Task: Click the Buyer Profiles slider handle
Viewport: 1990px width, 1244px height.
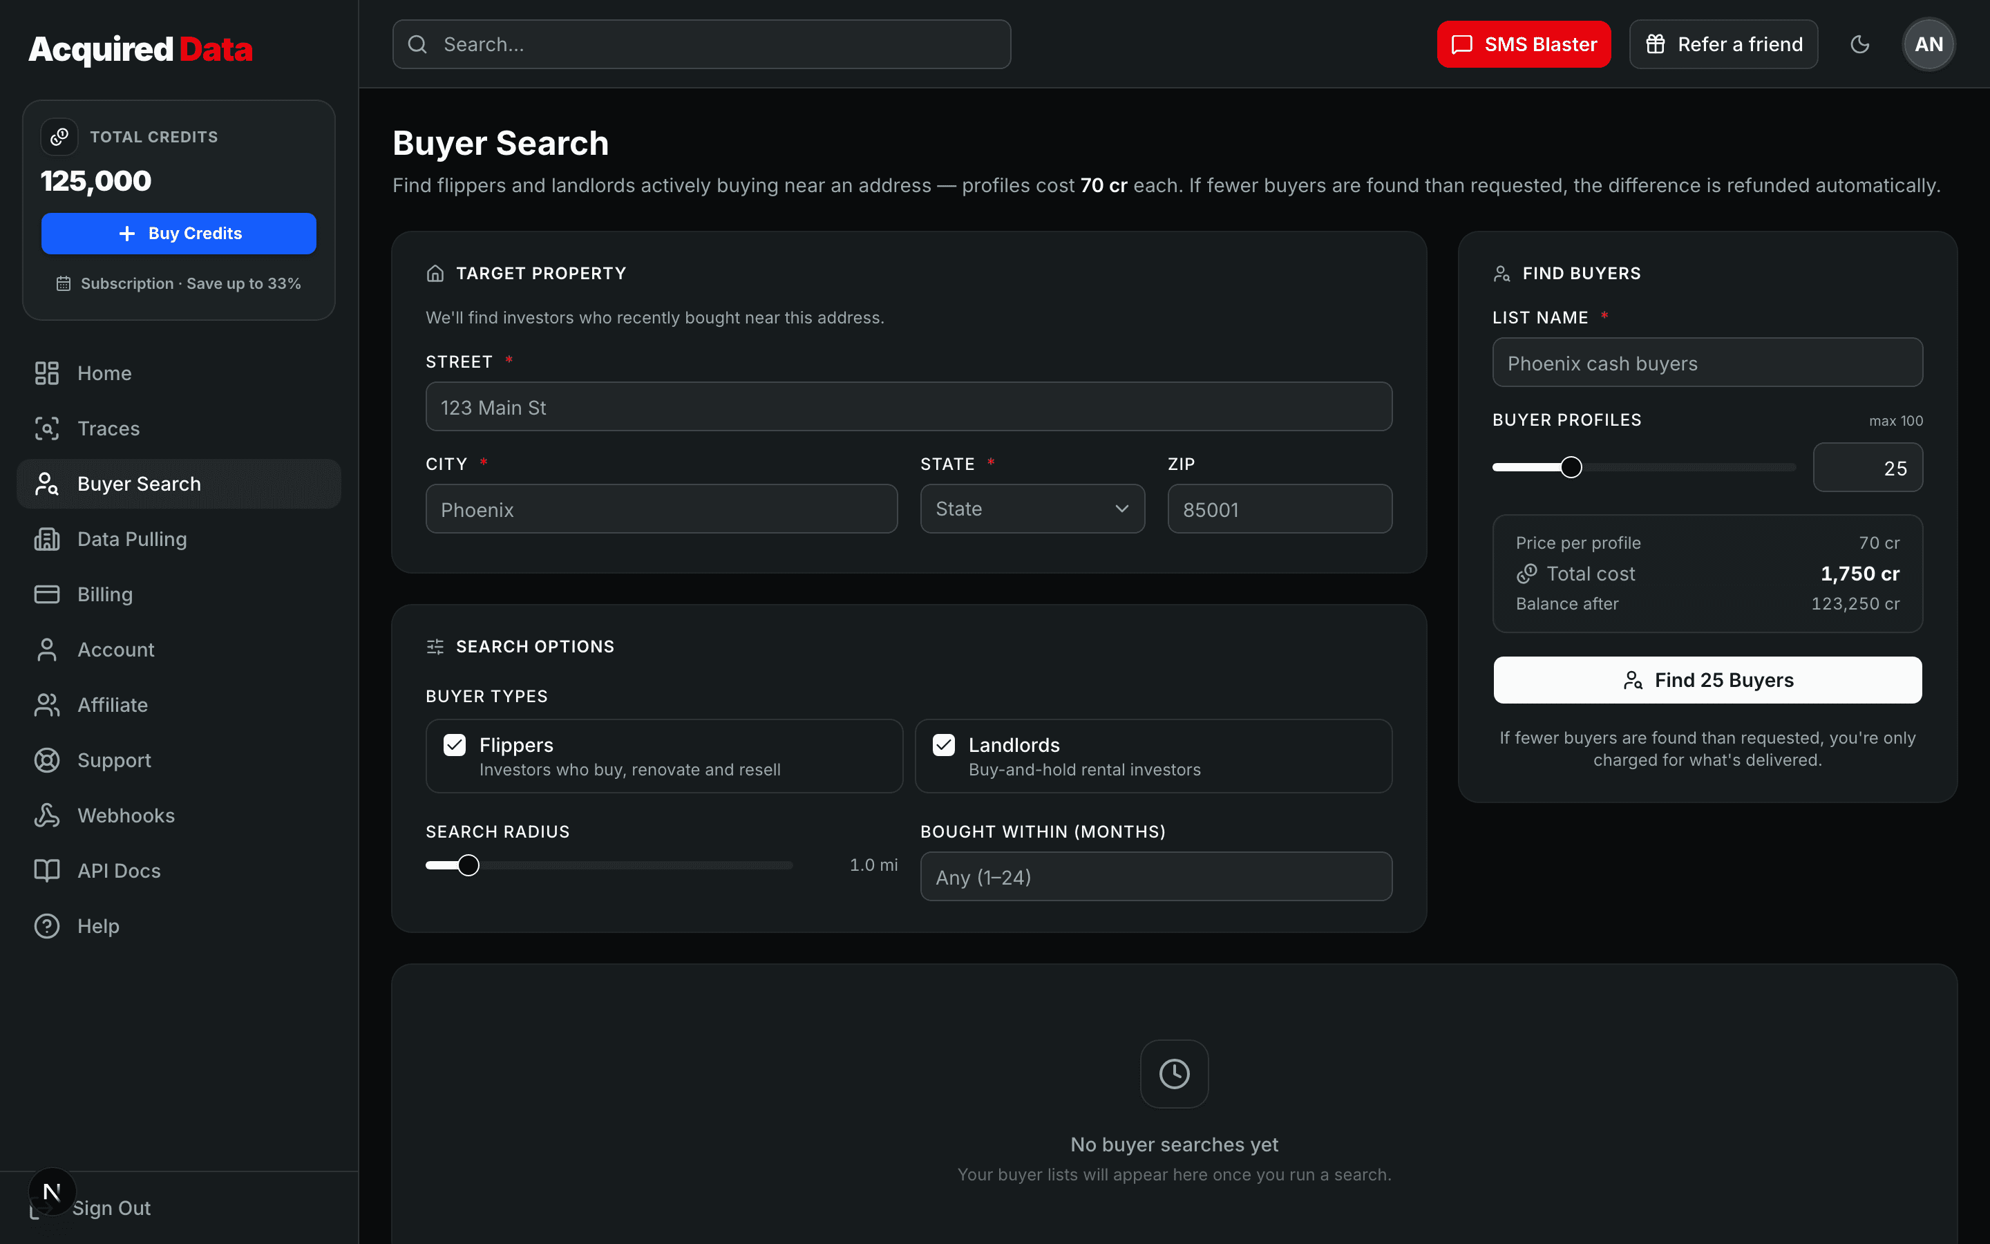Action: pyautogui.click(x=1571, y=467)
